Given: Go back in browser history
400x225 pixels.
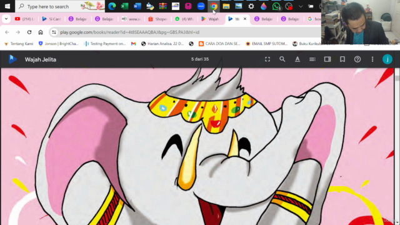Looking at the screenshot, I should point(7,32).
